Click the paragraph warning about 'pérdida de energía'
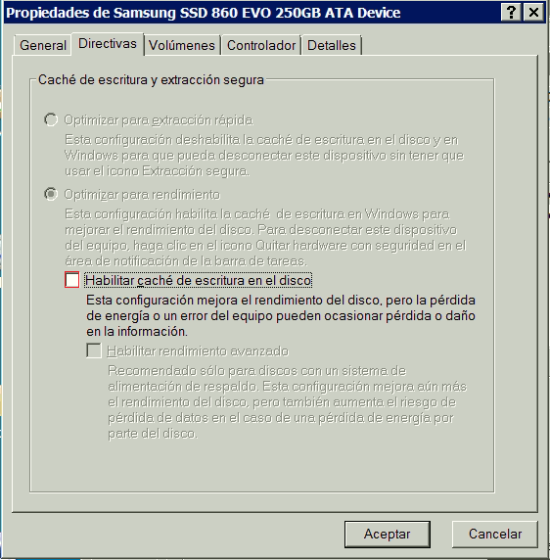Viewport: 550px width, 560px height. (x=281, y=315)
